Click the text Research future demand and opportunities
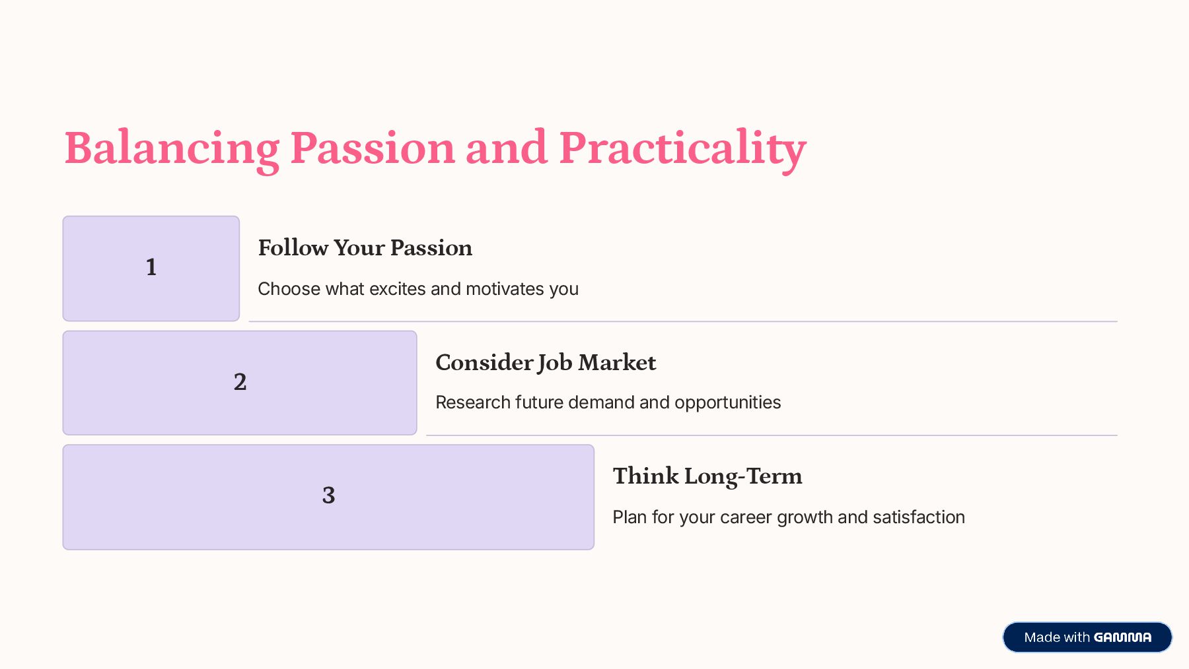The image size is (1189, 669). [608, 402]
